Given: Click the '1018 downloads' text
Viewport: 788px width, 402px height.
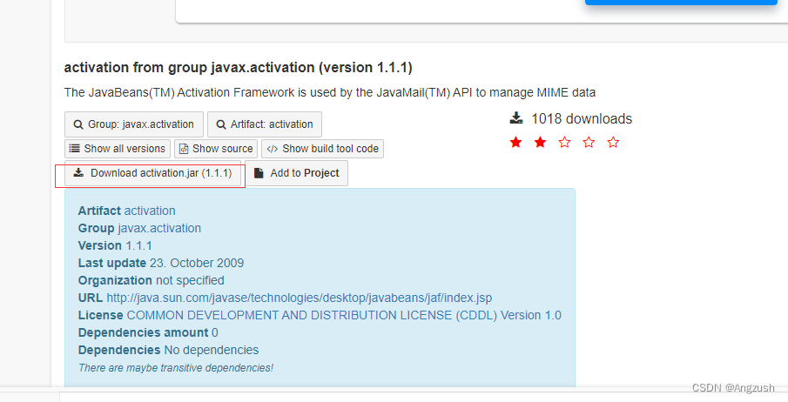Looking at the screenshot, I should [582, 118].
